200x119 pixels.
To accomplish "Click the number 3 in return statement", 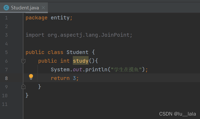I will point(74,78).
